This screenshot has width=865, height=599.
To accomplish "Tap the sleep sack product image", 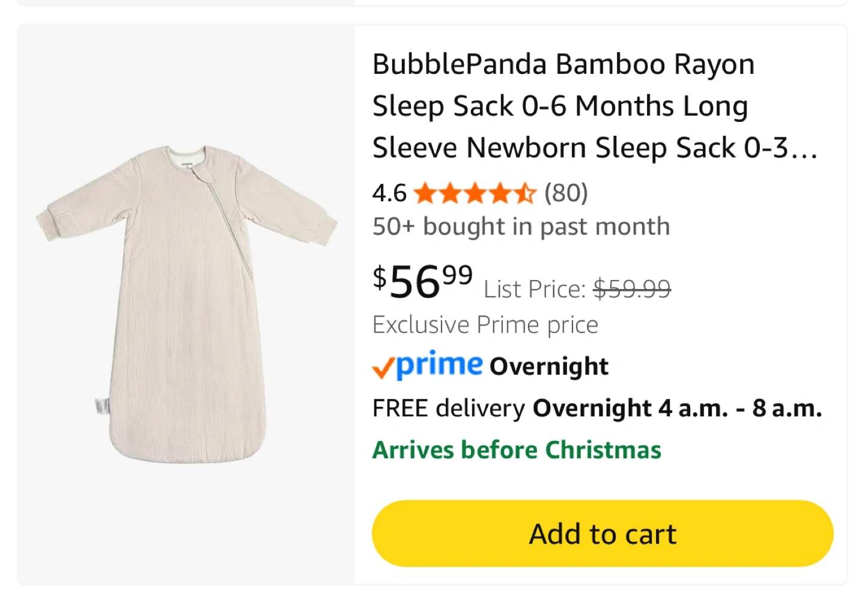I will [186, 303].
